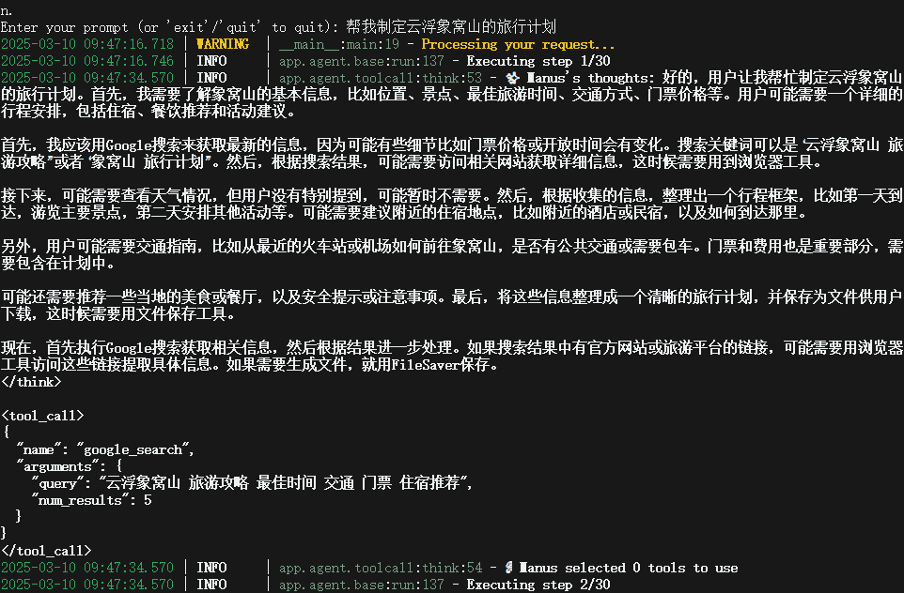Click timestamp '2025-03-10 09:47:16.746'

(87, 61)
